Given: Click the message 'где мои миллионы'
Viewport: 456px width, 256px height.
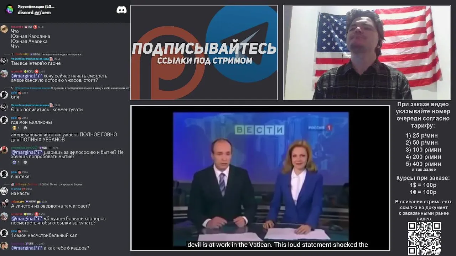Looking at the screenshot, I should click(31, 122).
